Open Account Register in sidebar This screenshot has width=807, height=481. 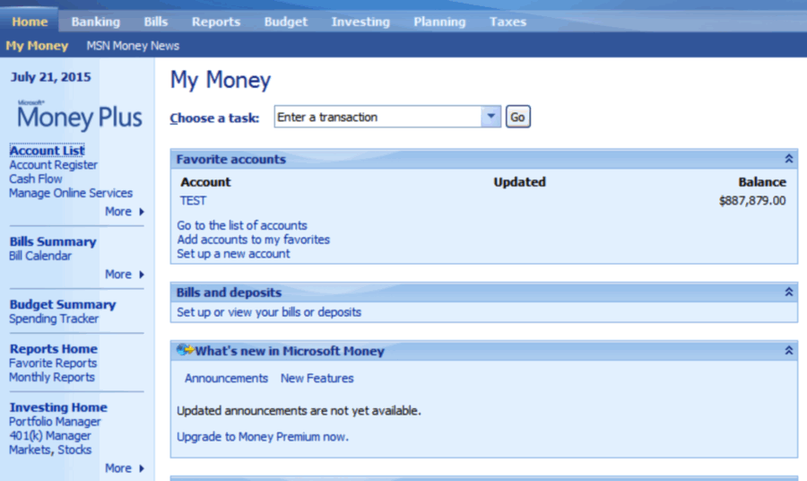[x=53, y=165]
